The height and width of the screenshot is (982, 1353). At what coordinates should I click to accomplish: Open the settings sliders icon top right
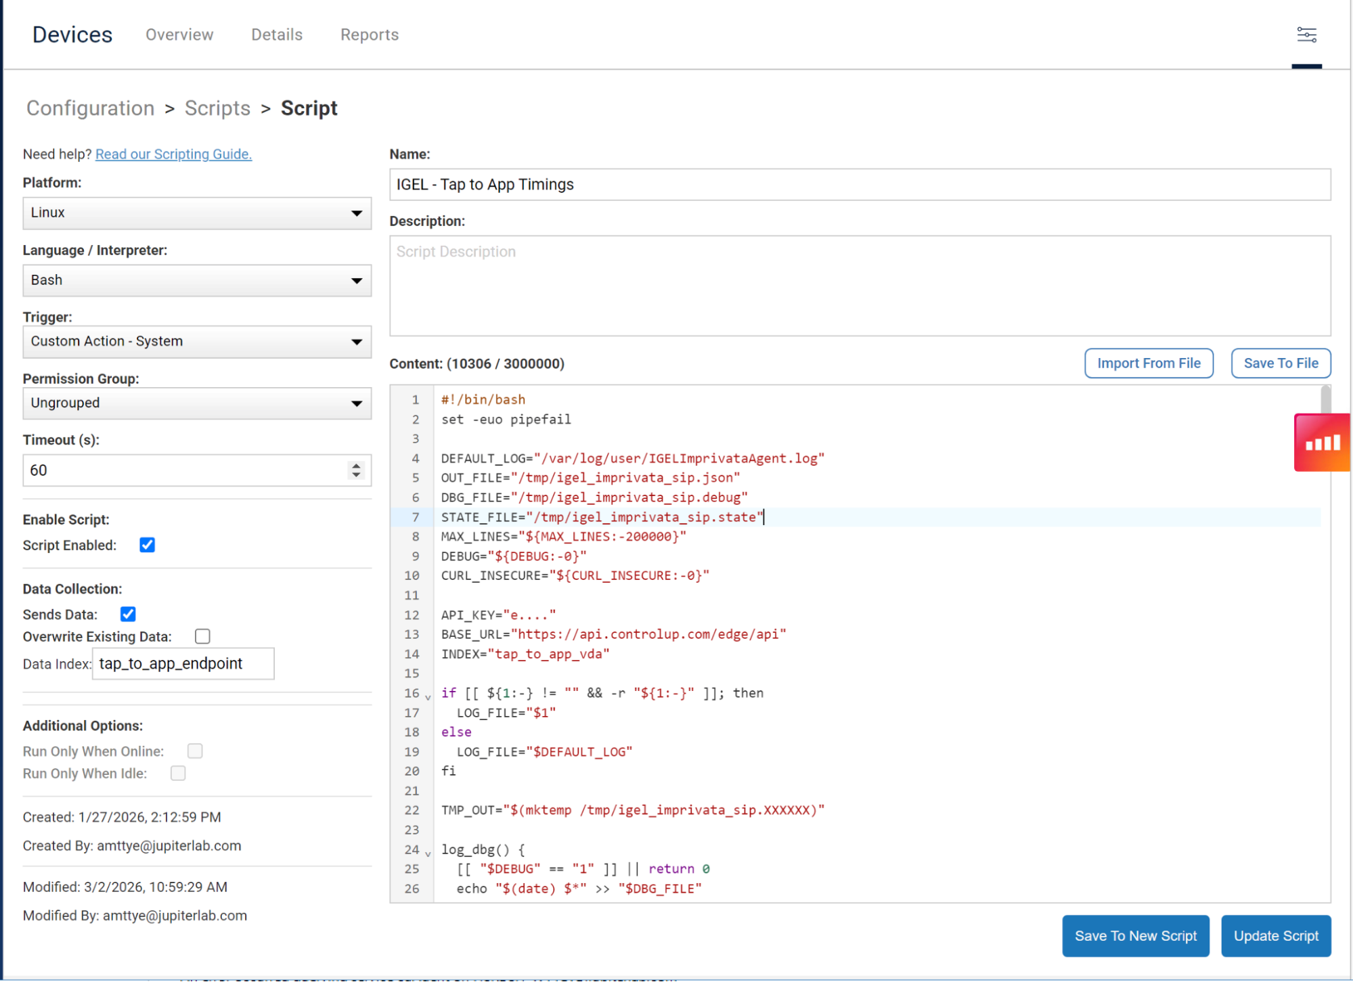[1306, 35]
